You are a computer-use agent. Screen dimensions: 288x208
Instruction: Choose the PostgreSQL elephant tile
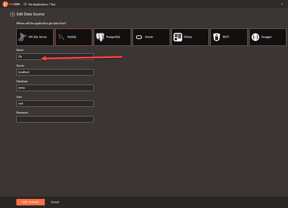(112, 37)
